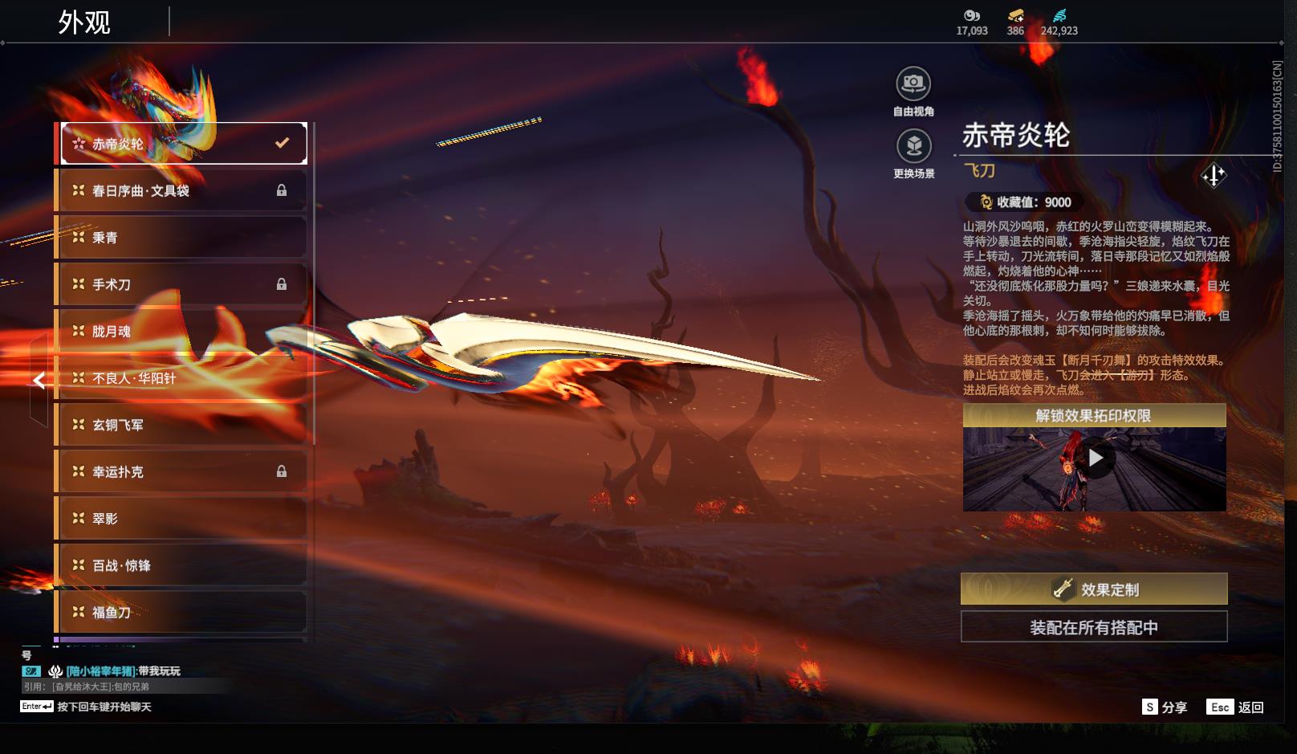Click the lock icon on 幸运扑克
This screenshot has width=1297, height=754.
pyautogui.click(x=282, y=471)
